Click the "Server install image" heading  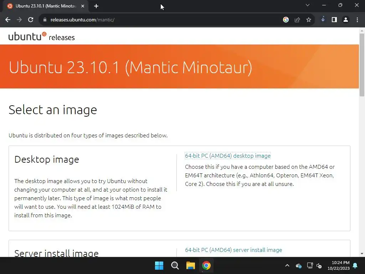57,253
